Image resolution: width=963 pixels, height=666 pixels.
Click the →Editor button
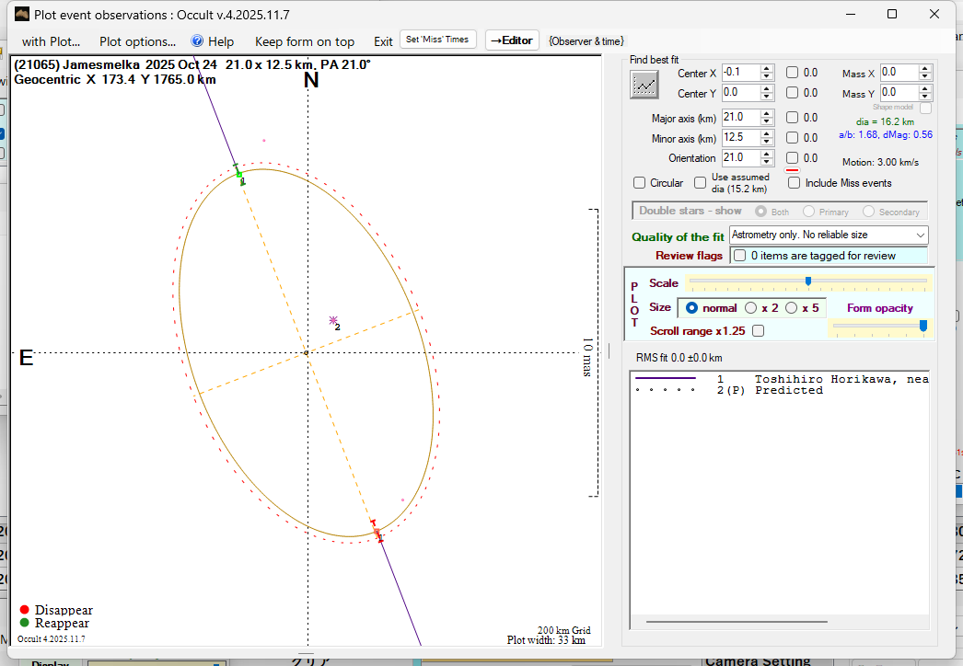(511, 40)
